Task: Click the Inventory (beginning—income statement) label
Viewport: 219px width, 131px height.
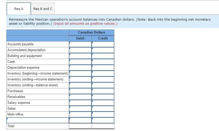Action: [x=38, y=74]
